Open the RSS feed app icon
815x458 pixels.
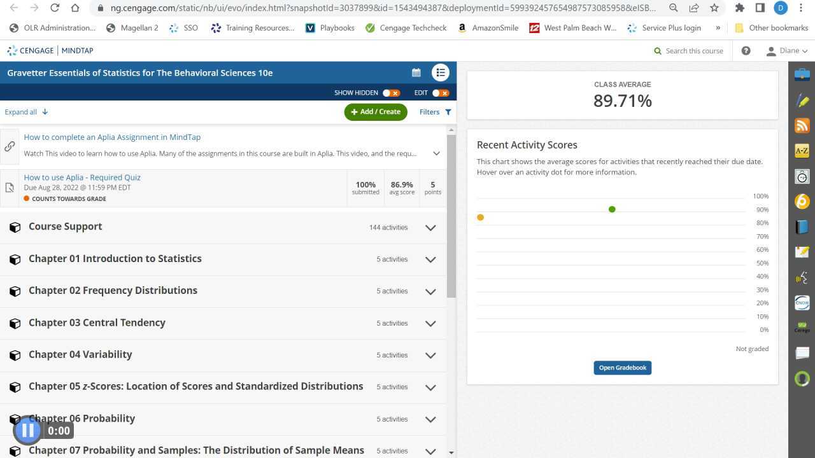[x=802, y=125]
